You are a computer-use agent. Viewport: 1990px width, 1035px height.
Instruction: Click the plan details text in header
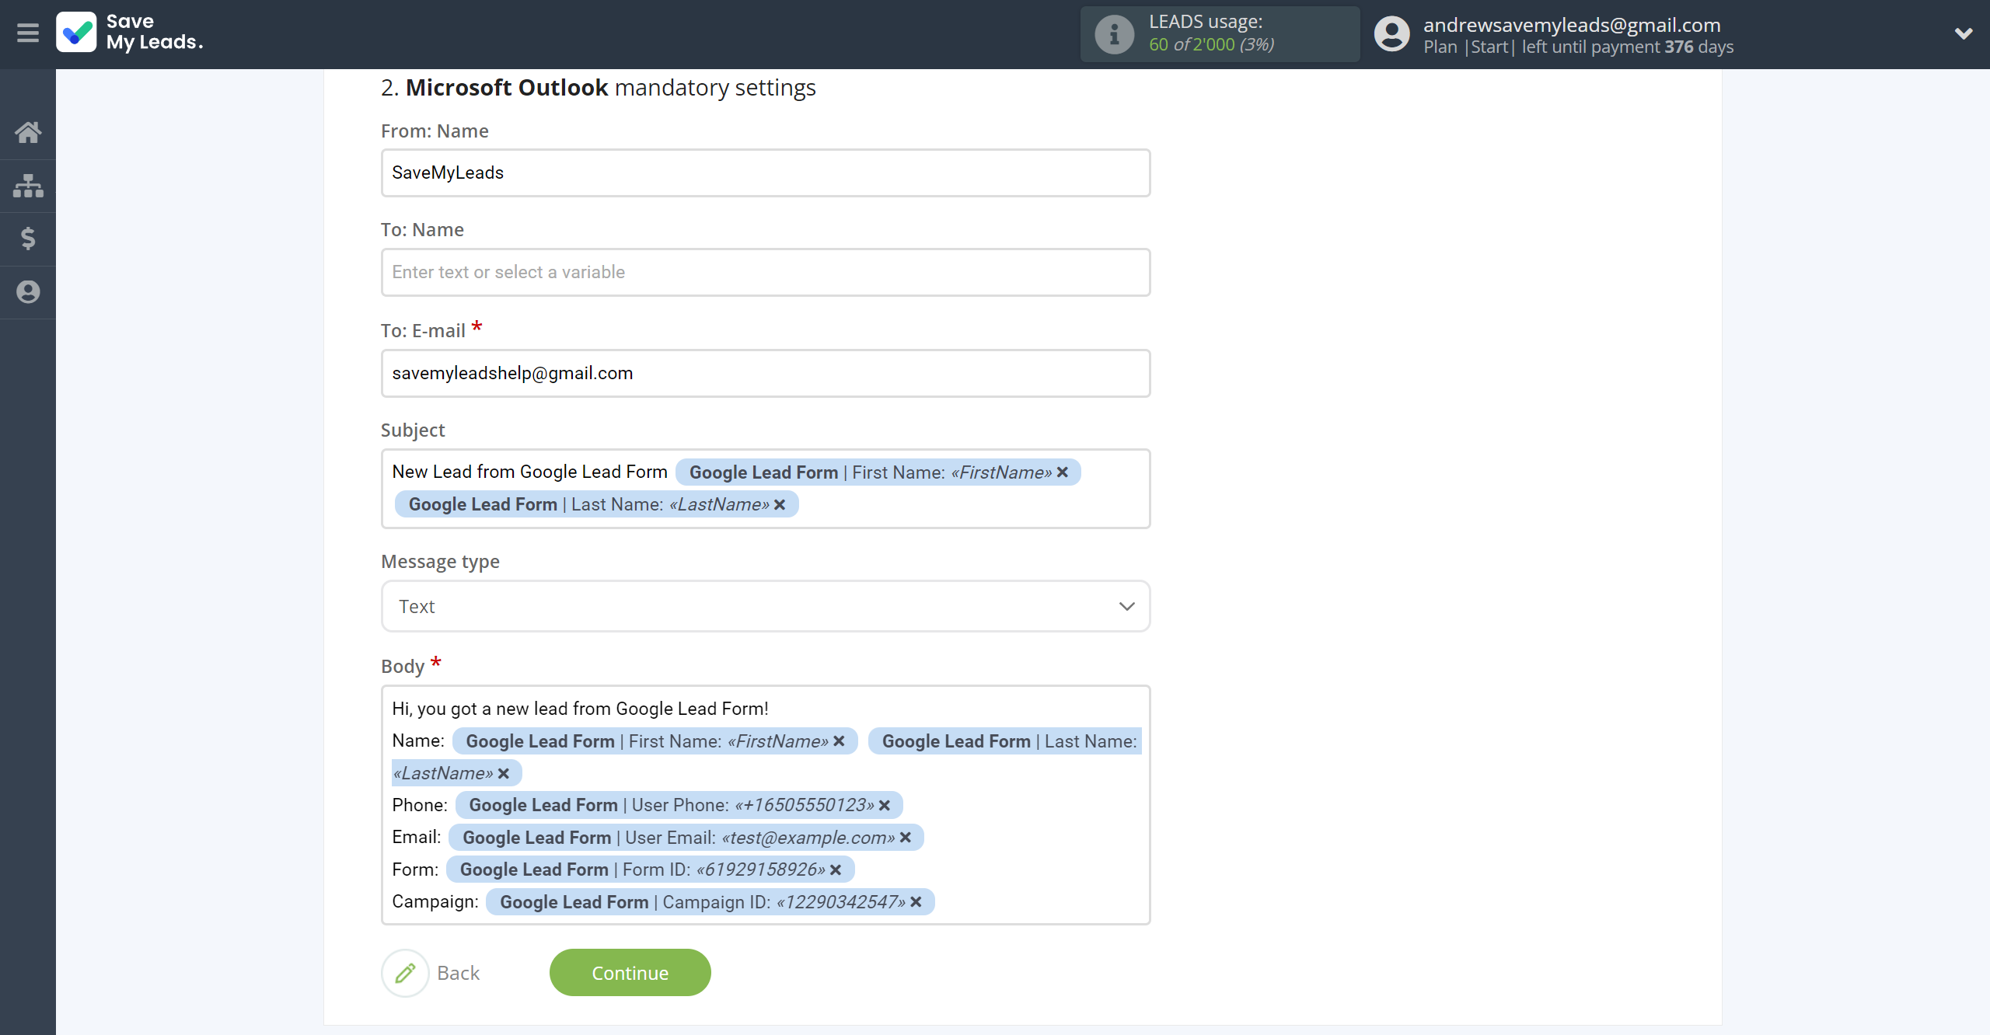(1578, 47)
